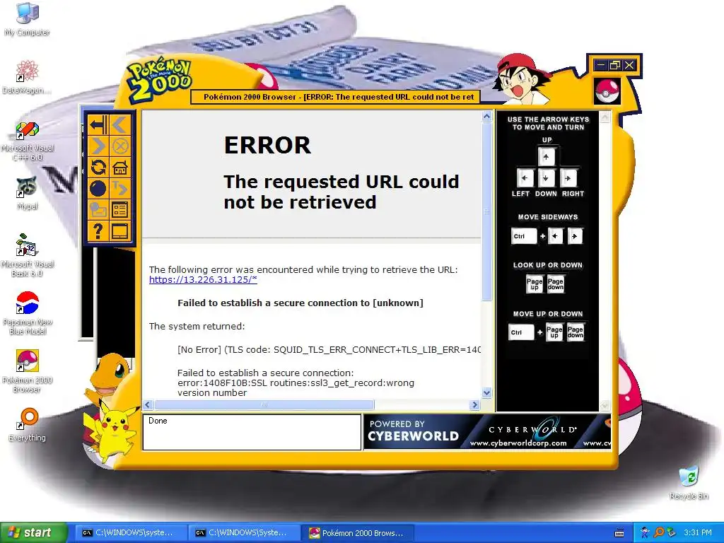The image size is (724, 543).
Task: Close the Pokémon 2000 Browser window
Action: coord(629,65)
